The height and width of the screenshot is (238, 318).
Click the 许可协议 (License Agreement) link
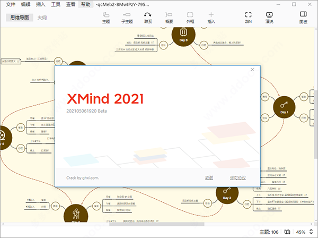(x=238, y=178)
